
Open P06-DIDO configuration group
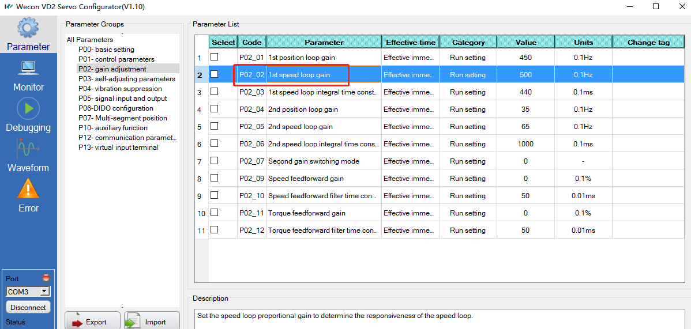116,108
